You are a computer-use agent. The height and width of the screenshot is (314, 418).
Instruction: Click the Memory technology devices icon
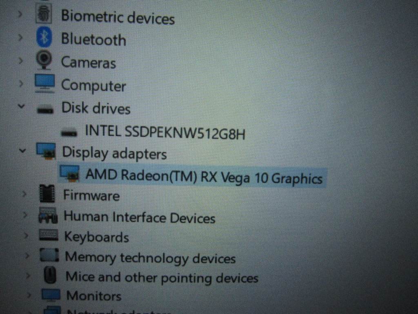tap(49, 255)
